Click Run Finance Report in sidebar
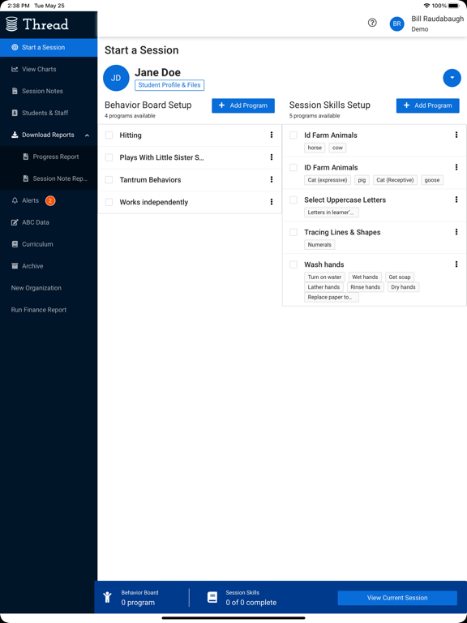This screenshot has height=623, width=467. (49, 310)
